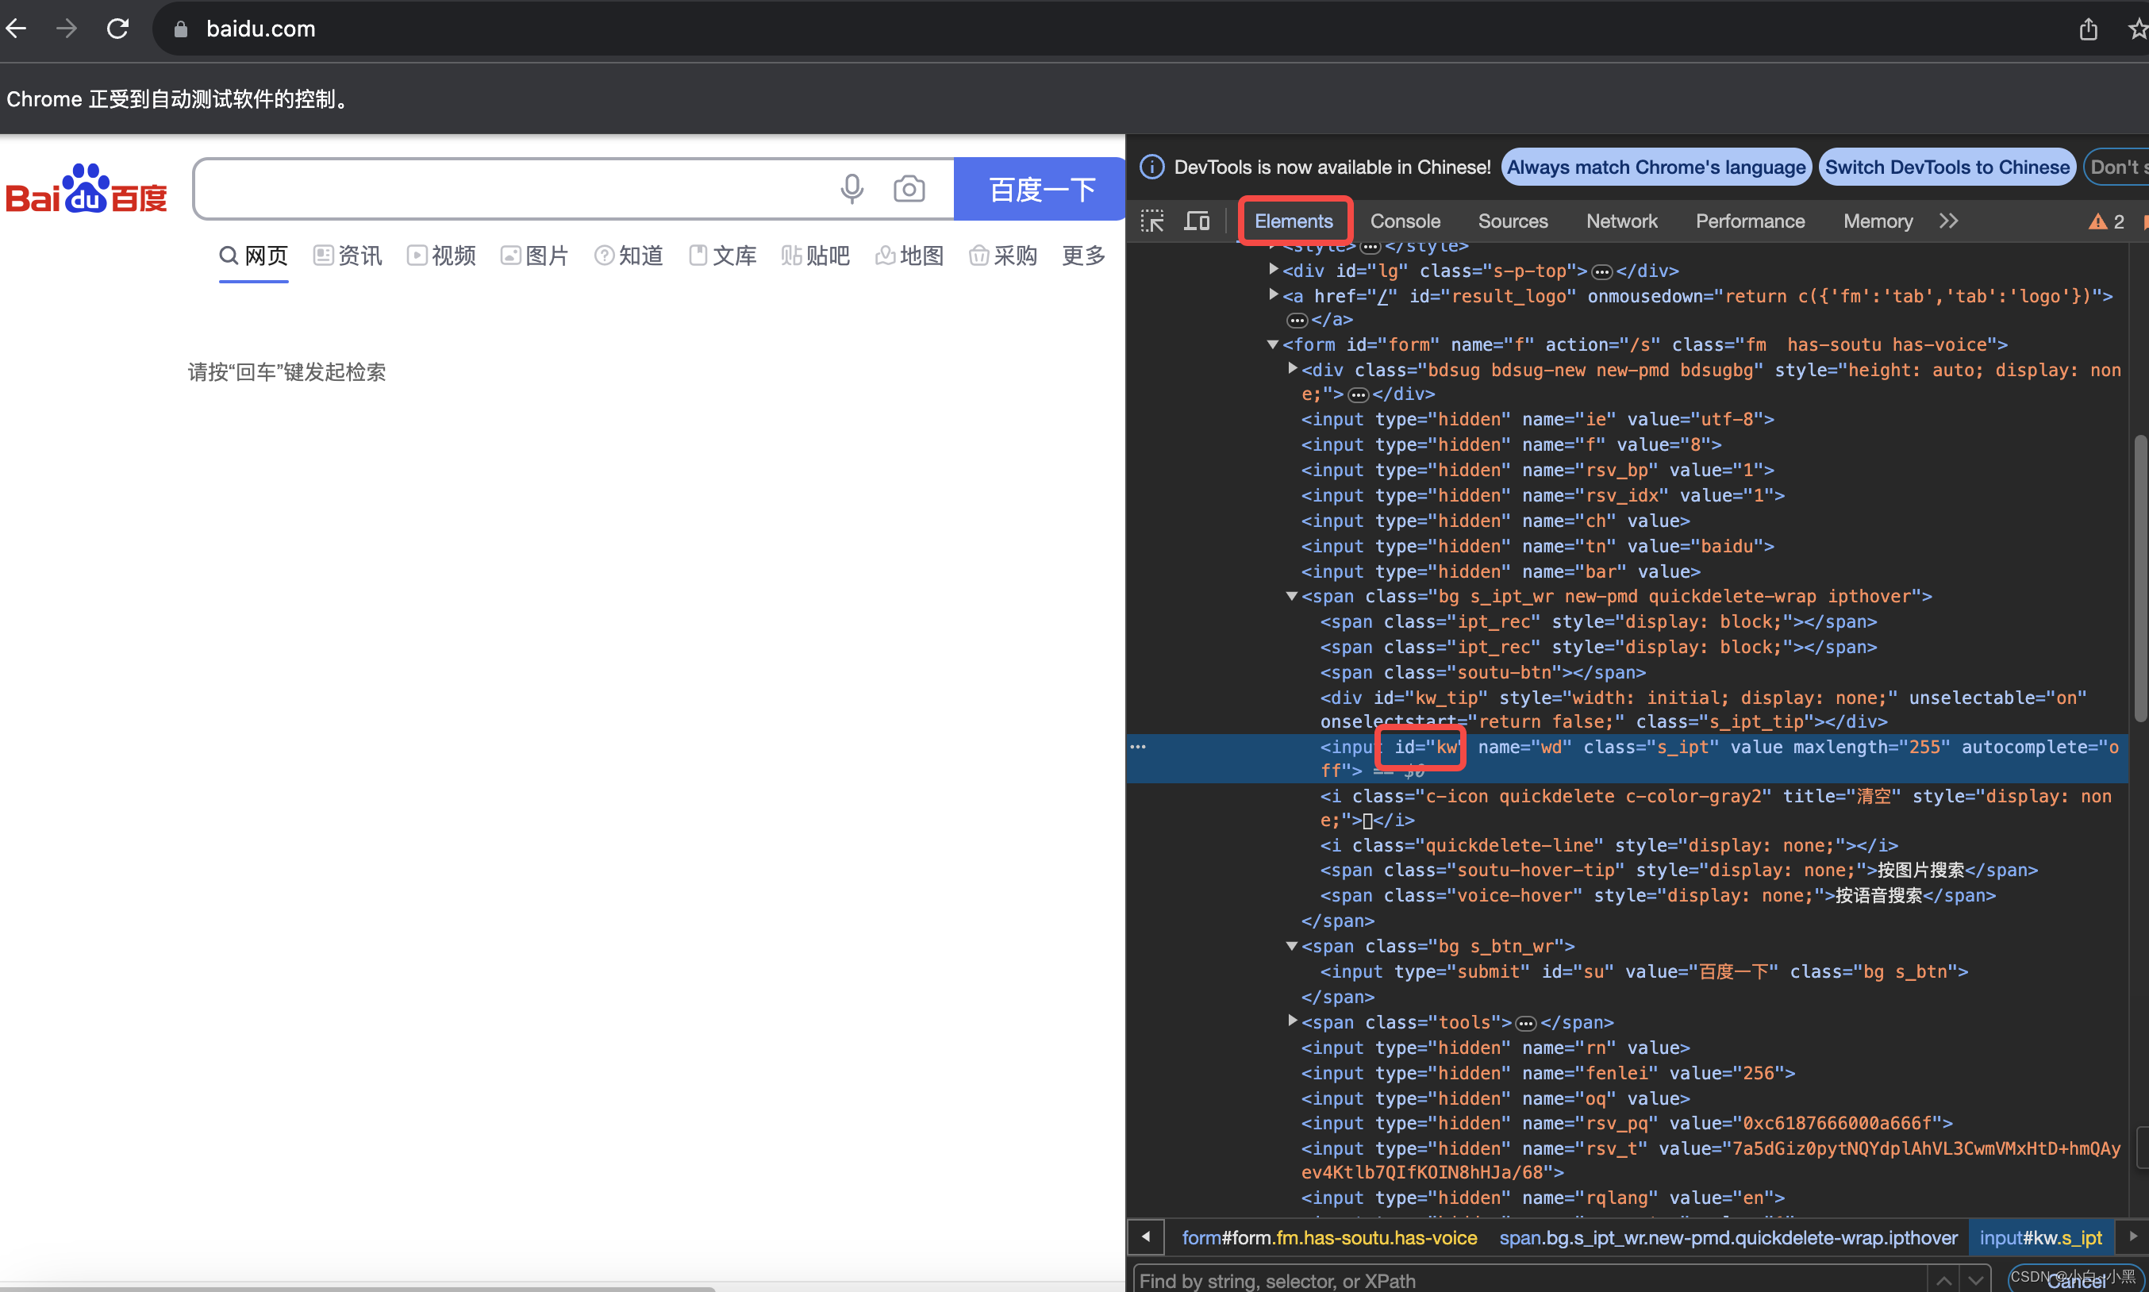
Task: Select input#kw.s_ipt breadcrumb
Action: coord(2040,1237)
